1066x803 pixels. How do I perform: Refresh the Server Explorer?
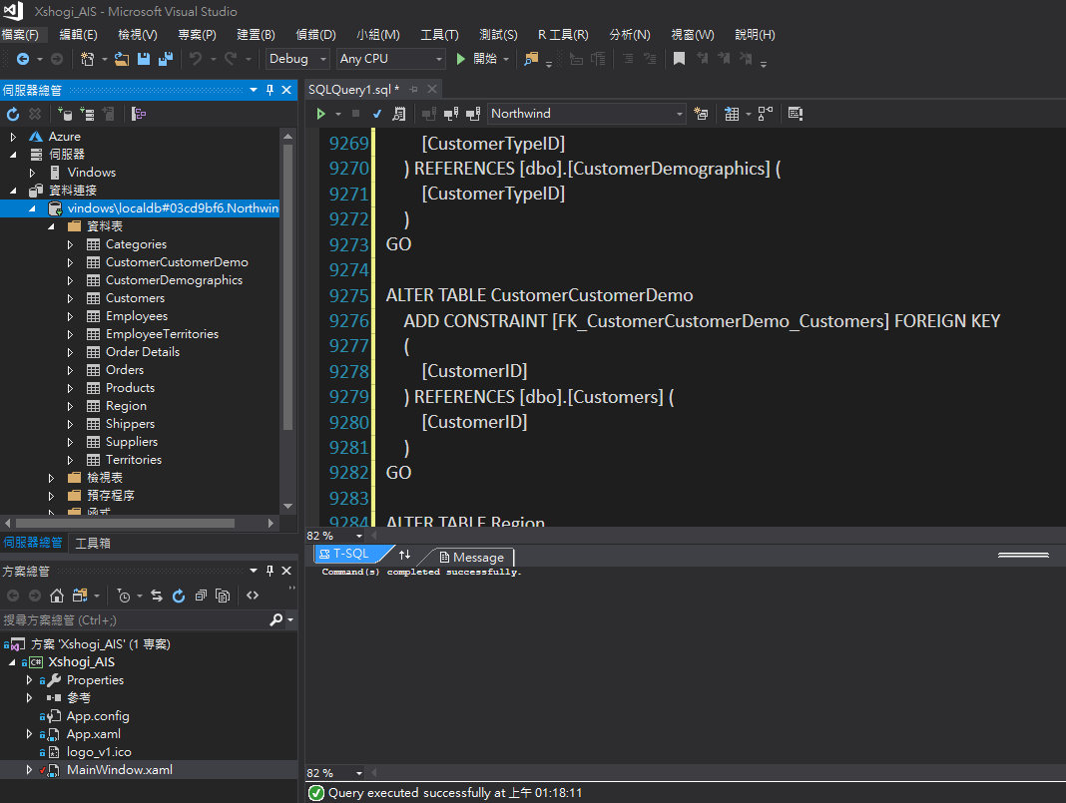click(x=13, y=114)
